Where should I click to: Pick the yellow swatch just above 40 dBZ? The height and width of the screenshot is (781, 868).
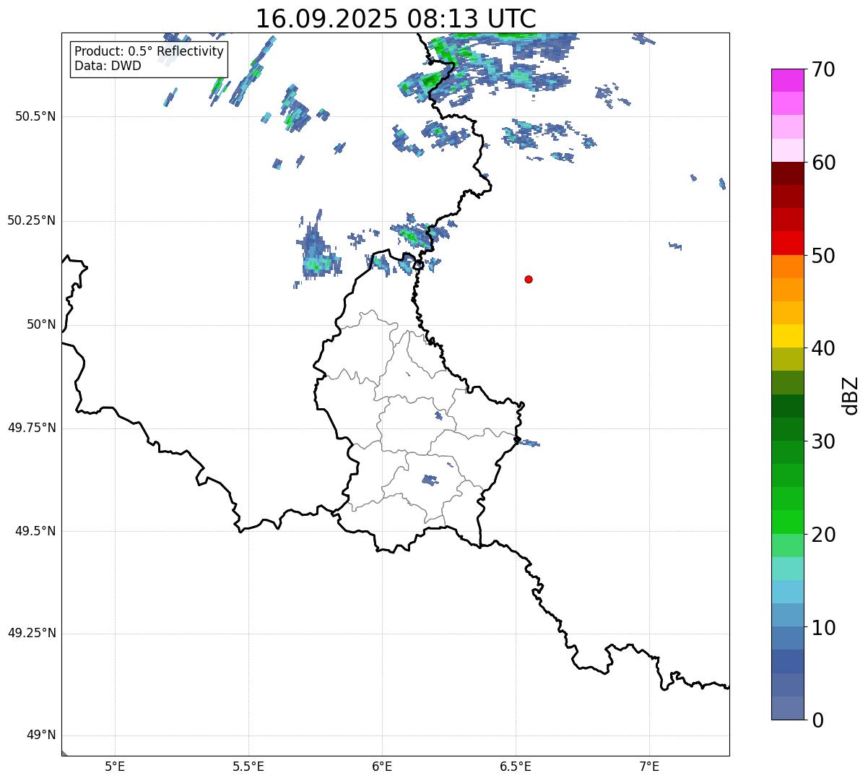coord(787,336)
